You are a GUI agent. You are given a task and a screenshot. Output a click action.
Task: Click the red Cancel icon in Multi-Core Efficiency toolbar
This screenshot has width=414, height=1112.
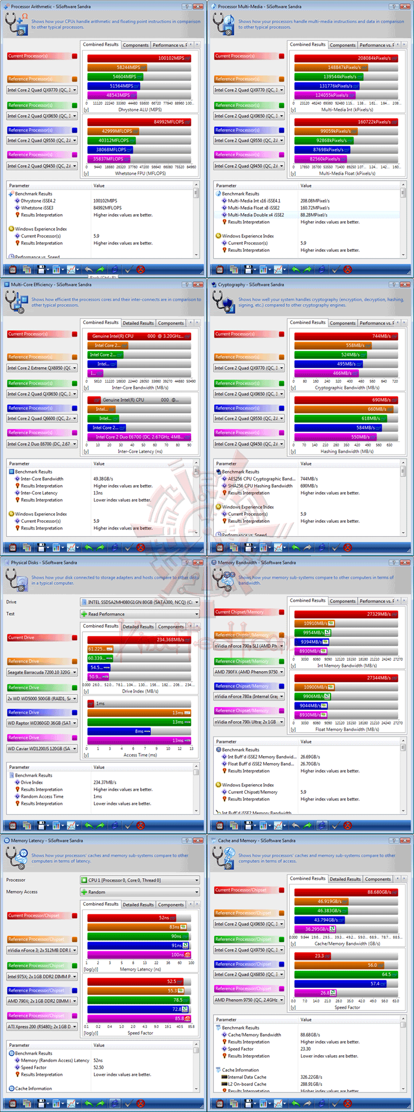click(141, 547)
